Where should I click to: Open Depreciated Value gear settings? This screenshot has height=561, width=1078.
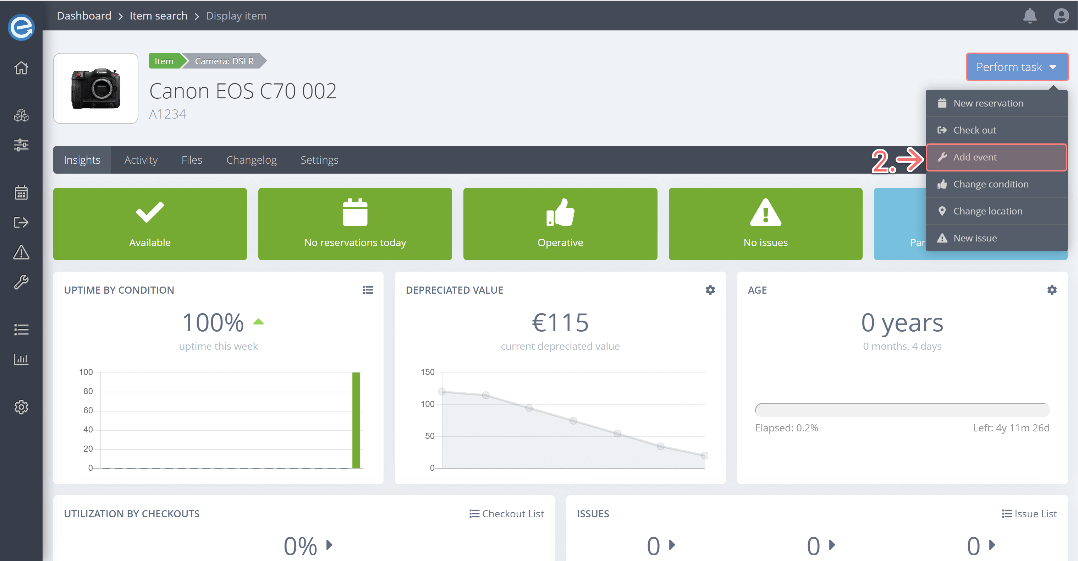[710, 290]
